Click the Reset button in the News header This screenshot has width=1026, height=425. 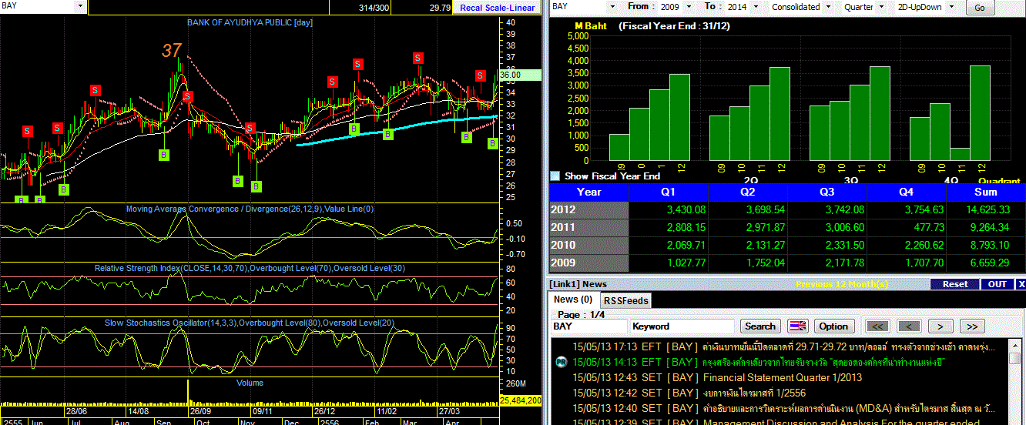955,284
